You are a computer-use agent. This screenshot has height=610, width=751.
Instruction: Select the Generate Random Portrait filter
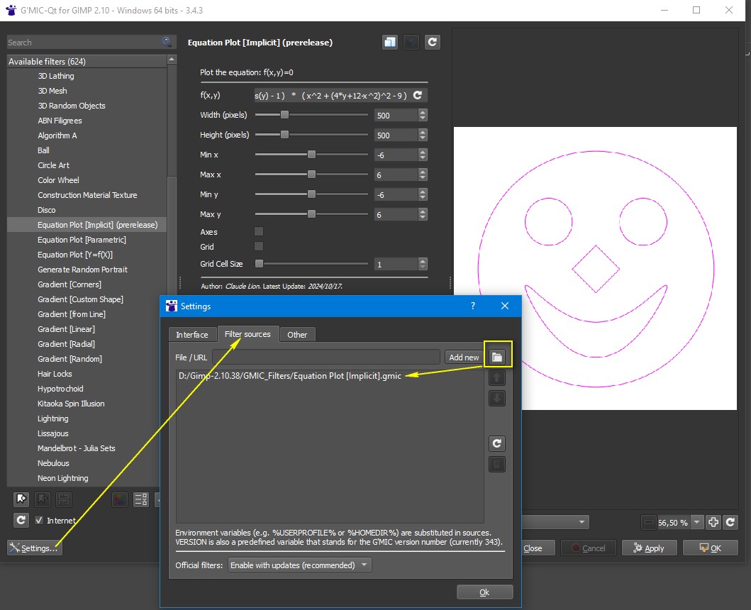coord(82,270)
